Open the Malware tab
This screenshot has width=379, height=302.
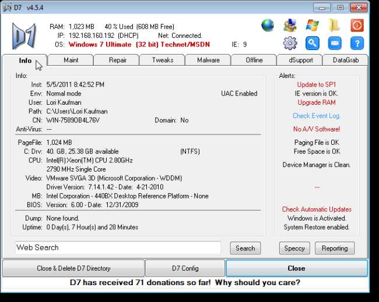[x=208, y=60]
